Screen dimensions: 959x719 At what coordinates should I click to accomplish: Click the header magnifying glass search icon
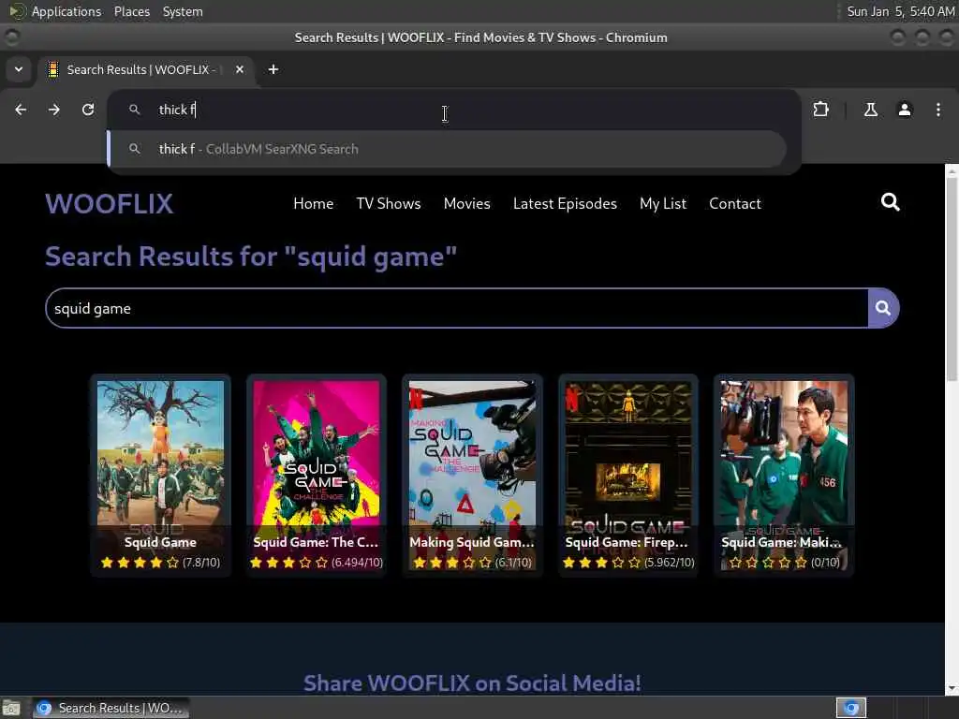coord(890,202)
